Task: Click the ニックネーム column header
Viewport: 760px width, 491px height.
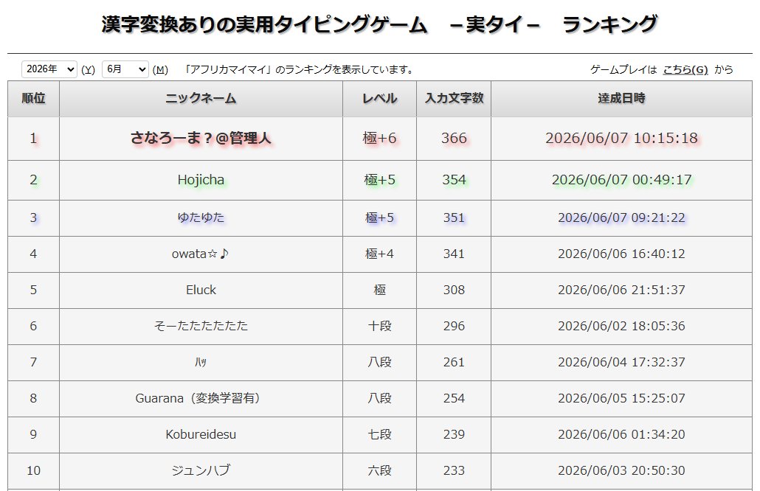Action: [201, 98]
